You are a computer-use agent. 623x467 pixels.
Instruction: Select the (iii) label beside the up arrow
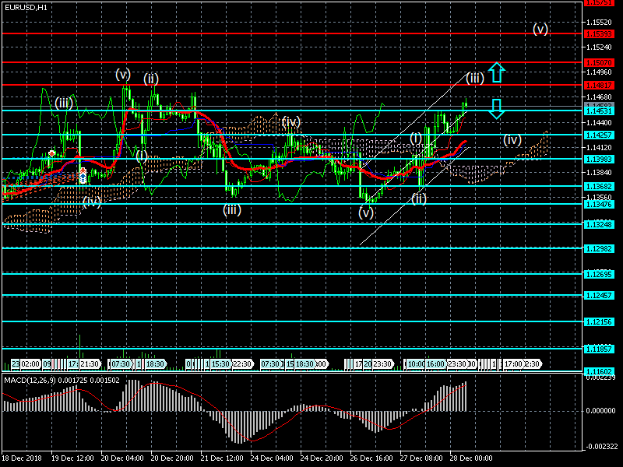tap(475, 77)
